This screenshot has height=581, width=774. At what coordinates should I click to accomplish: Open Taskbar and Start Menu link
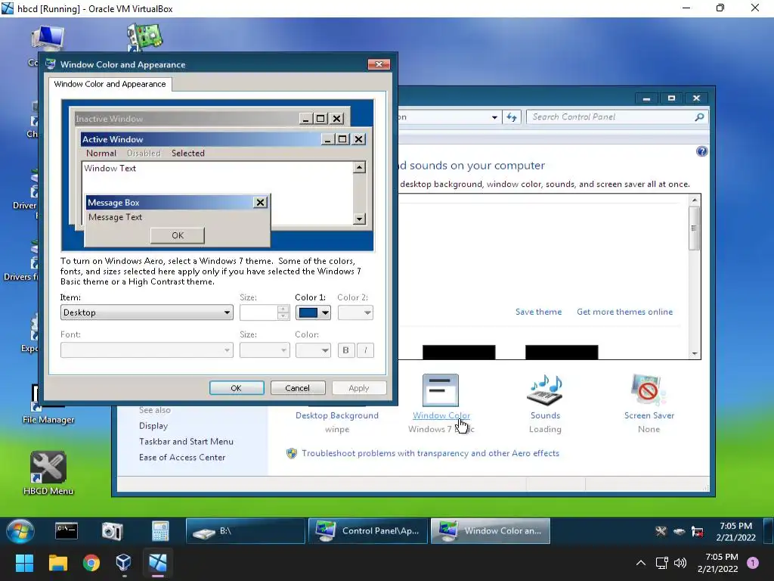coord(186,442)
